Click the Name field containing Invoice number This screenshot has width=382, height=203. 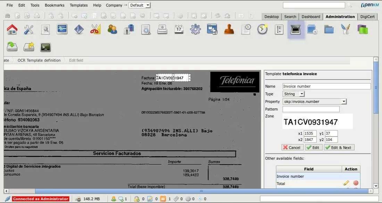point(326,86)
